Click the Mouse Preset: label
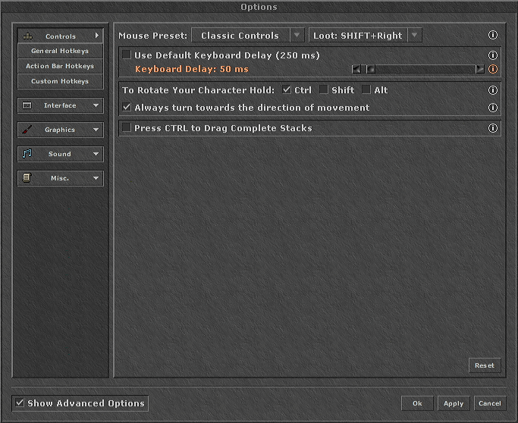The height and width of the screenshot is (423, 518). pyautogui.click(x=153, y=36)
